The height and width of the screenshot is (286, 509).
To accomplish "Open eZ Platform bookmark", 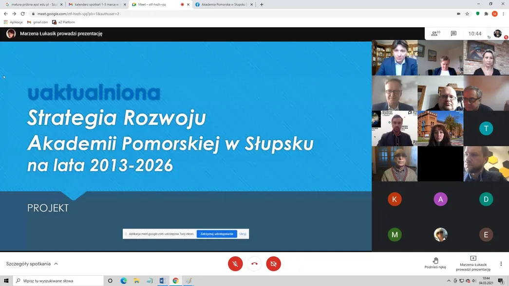I will pyautogui.click(x=63, y=22).
